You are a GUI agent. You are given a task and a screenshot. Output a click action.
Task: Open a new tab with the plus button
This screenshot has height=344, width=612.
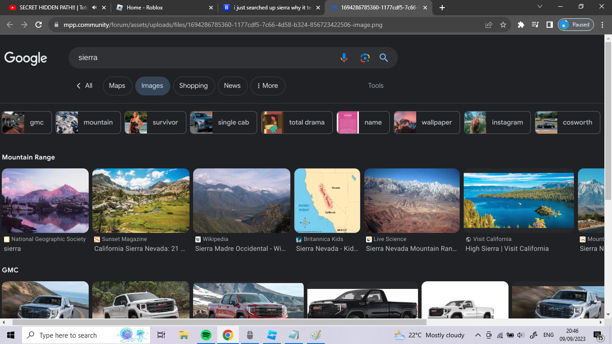point(442,8)
